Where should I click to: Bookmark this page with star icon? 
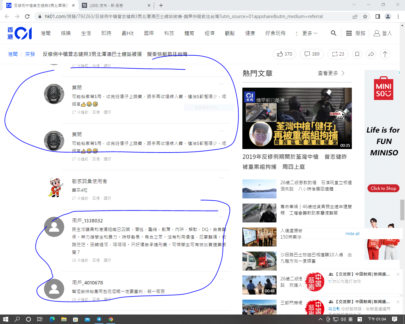(365, 16)
